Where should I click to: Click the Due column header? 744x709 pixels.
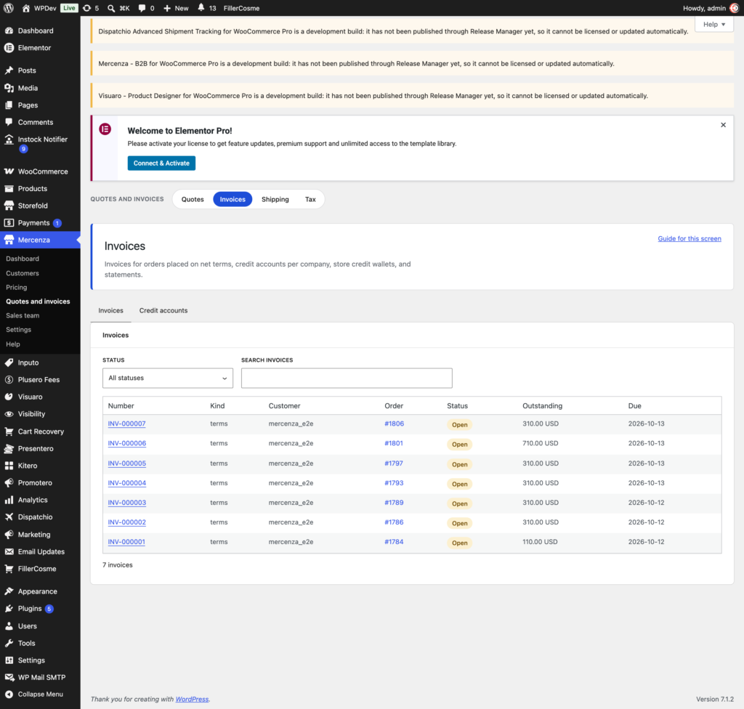point(634,406)
